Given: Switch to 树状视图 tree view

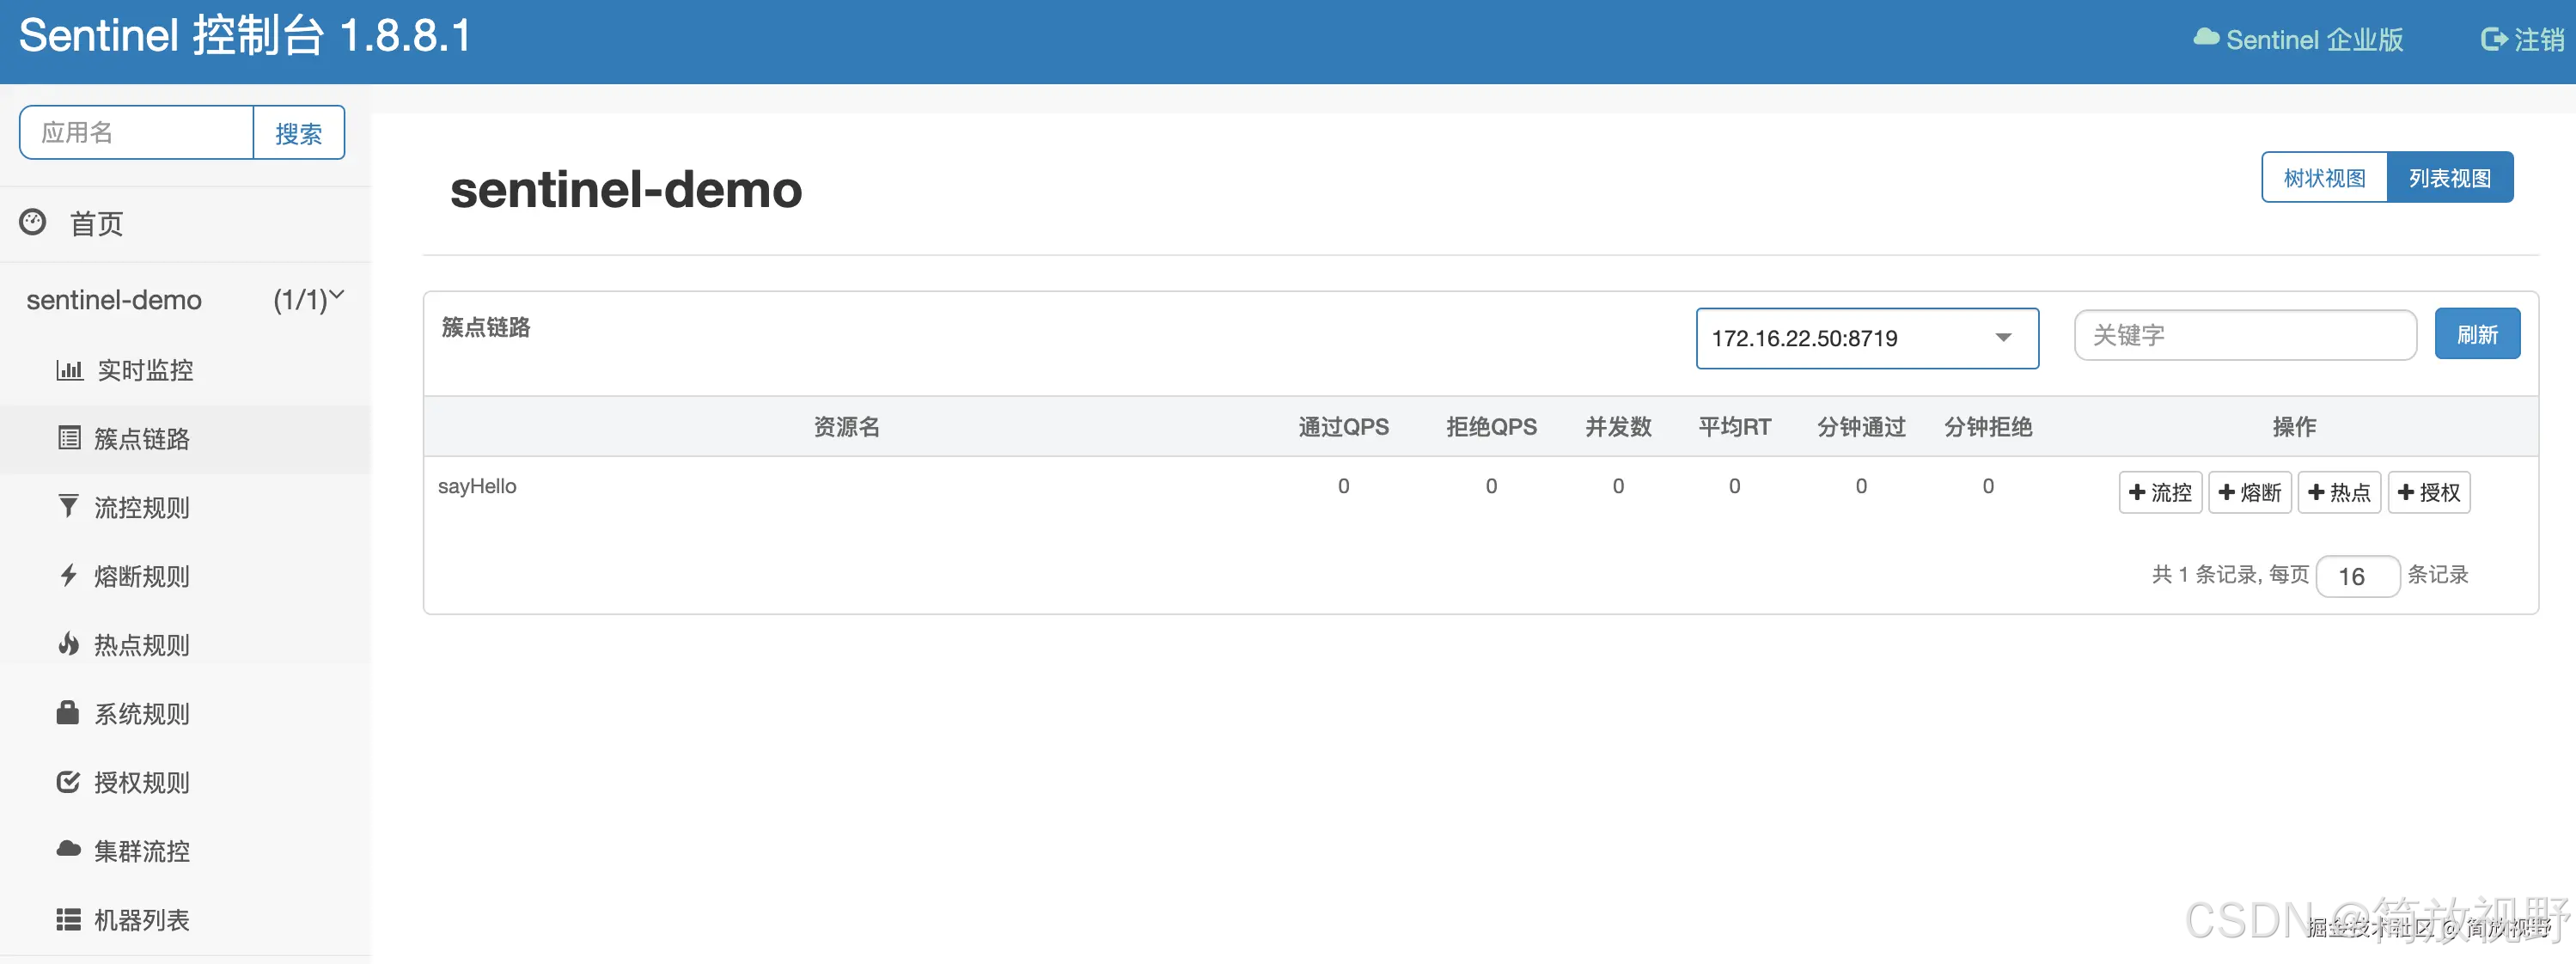Looking at the screenshot, I should 2324,178.
